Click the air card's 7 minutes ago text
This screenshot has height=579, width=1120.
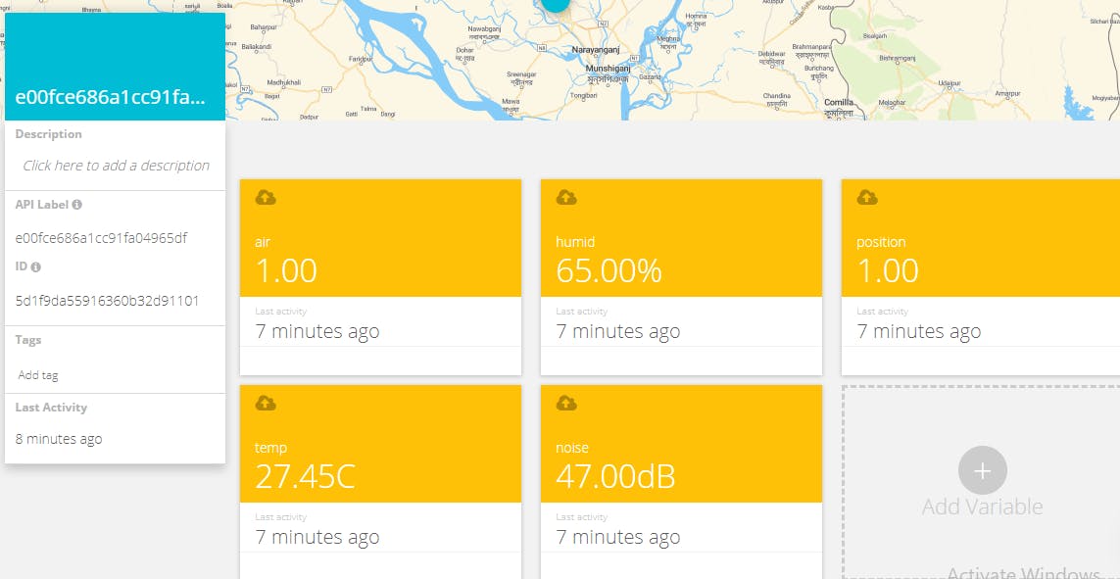click(x=317, y=331)
